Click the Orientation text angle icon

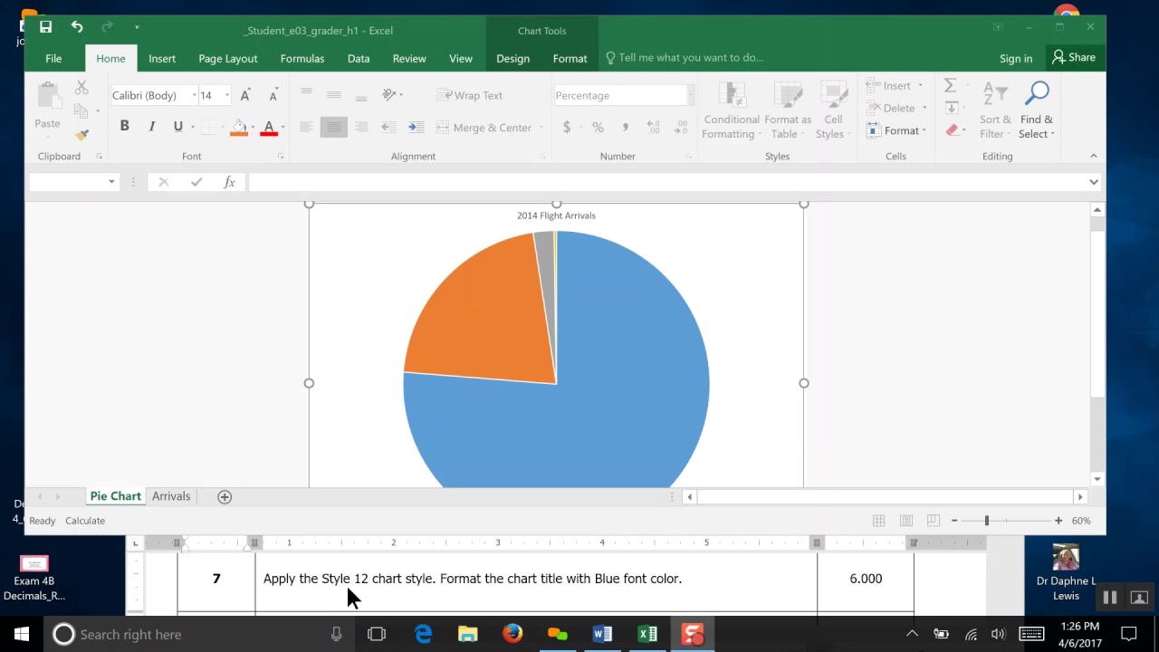point(389,94)
